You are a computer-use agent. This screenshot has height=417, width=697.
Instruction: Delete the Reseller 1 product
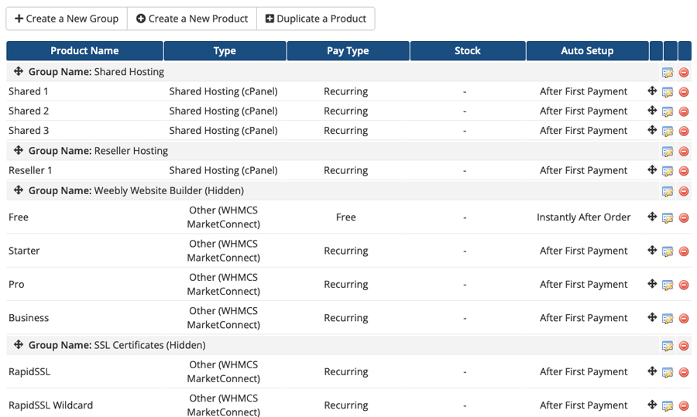684,171
